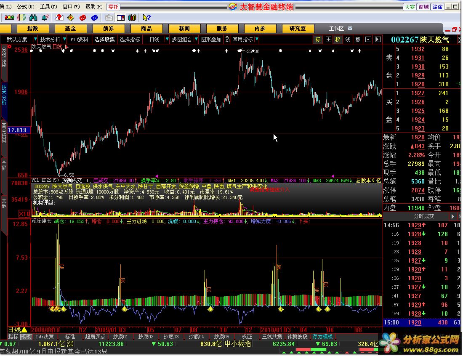Click the window layout panel icon
Image resolution: width=463 pixels, height=356 pixels.
point(120,18)
